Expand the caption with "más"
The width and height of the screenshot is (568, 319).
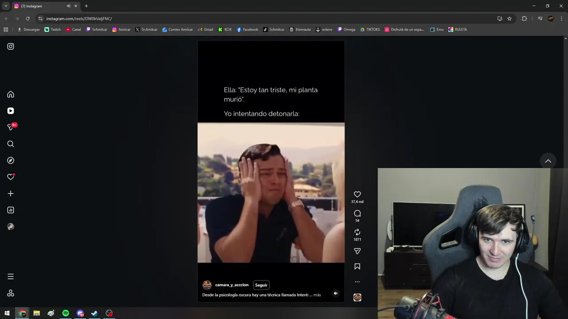pos(317,295)
